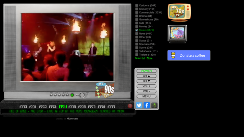Enable the Specials (296) checkbox

coord(137,44)
